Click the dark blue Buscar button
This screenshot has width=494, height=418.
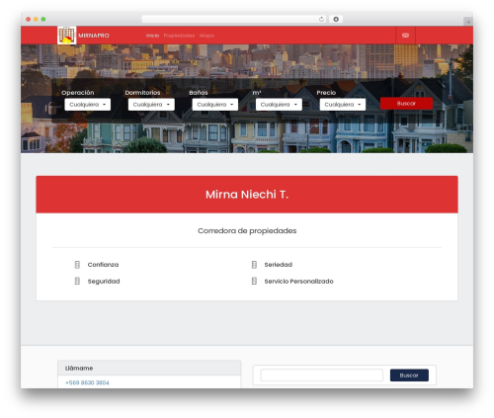click(409, 376)
